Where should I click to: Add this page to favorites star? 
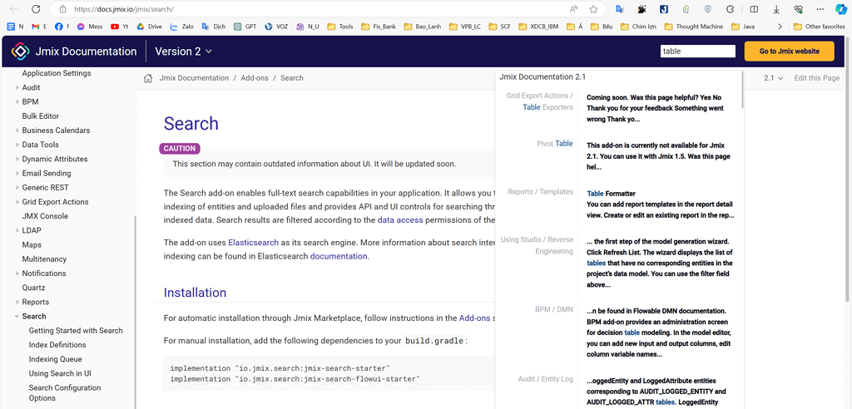tap(594, 9)
